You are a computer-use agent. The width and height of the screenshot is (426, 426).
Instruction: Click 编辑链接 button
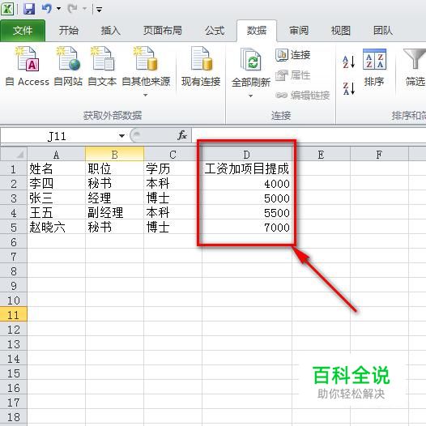[x=303, y=95]
